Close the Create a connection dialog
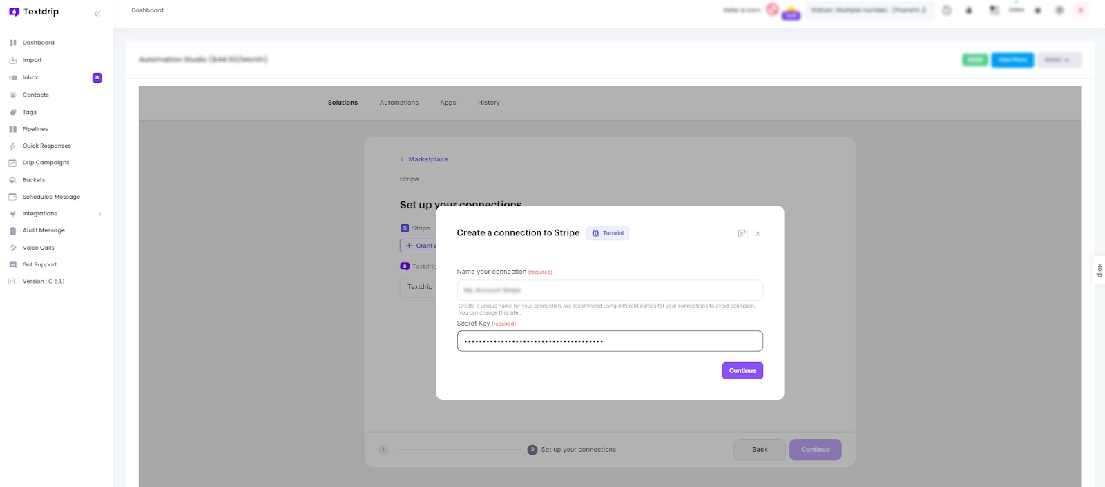Screen dimensions: 1105x487 (x=758, y=234)
